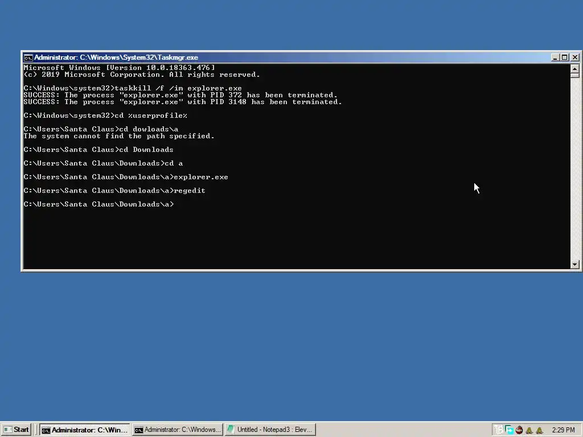Minimize the Taskmgr.exe console window

[555, 57]
